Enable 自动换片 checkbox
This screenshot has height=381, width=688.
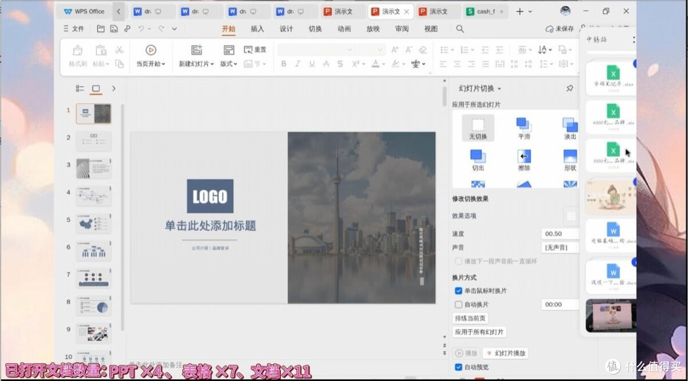tap(459, 305)
